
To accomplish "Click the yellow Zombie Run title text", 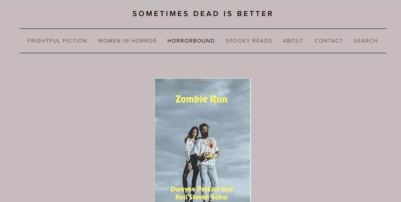I will (201, 99).
